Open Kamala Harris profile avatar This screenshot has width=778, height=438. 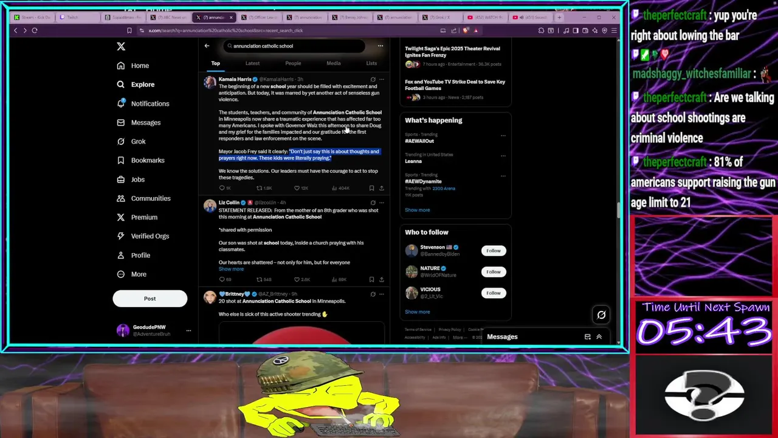coord(210,82)
